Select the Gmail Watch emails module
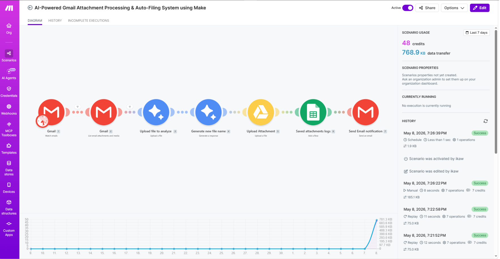This screenshot has width=500, height=259. click(52, 112)
